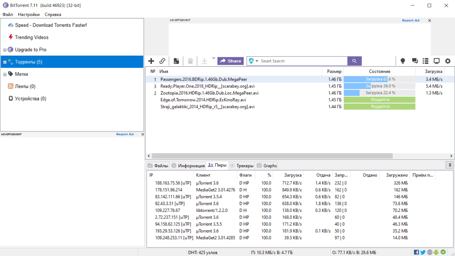Select Upgrade to Pro in the sidebar

coord(31,50)
